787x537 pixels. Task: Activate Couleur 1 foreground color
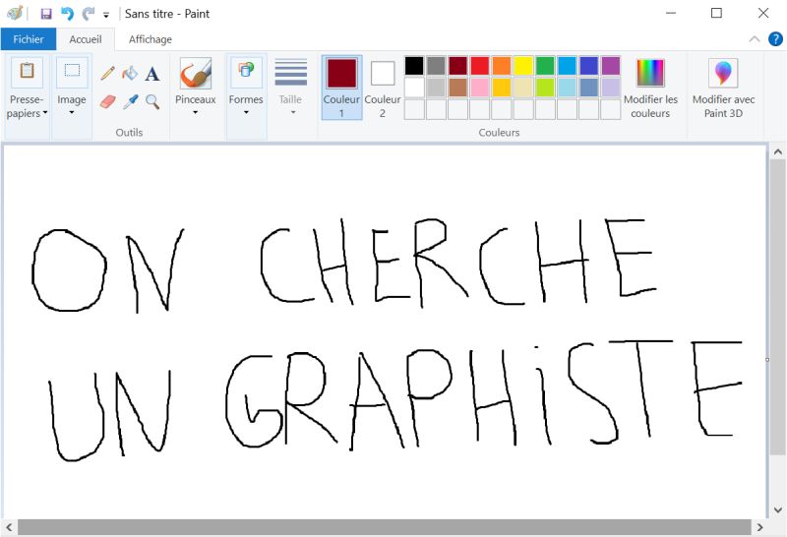click(341, 88)
